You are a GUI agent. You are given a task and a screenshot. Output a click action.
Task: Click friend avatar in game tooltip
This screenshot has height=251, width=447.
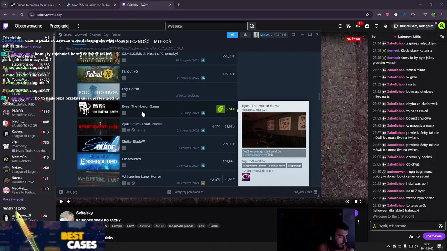(246, 177)
